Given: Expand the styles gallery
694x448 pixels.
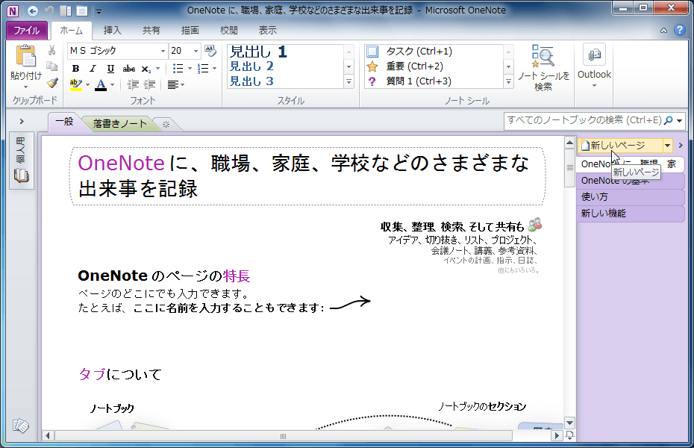Looking at the screenshot, I should [x=348, y=81].
